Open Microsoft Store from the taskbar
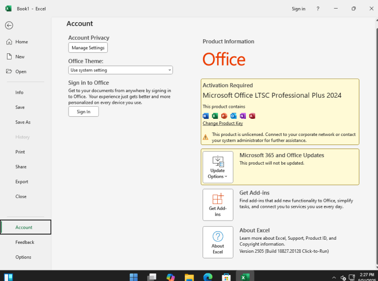The width and height of the screenshot is (378, 281). pyautogui.click(x=226, y=277)
